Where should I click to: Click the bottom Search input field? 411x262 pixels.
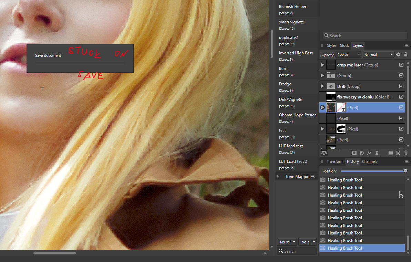pos(297,251)
